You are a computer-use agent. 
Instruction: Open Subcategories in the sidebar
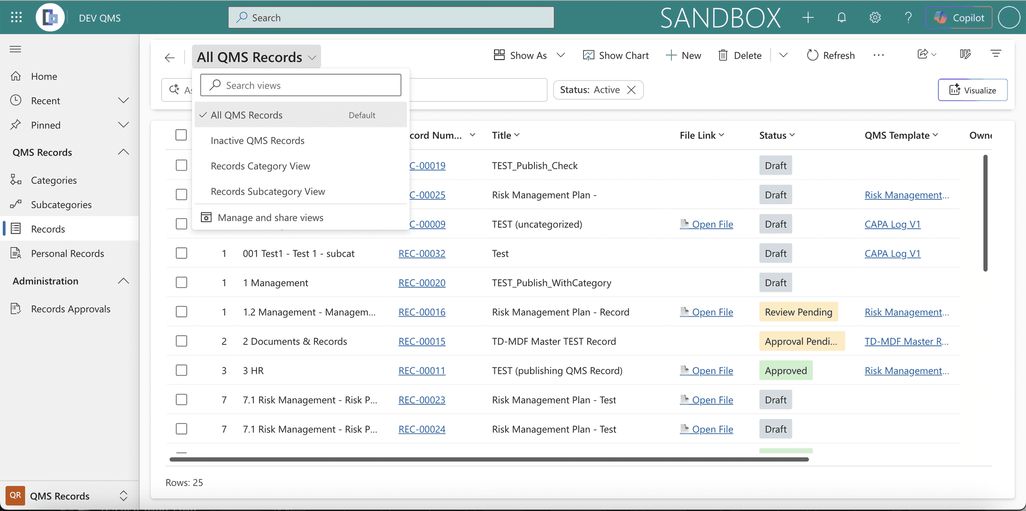pyautogui.click(x=70, y=204)
